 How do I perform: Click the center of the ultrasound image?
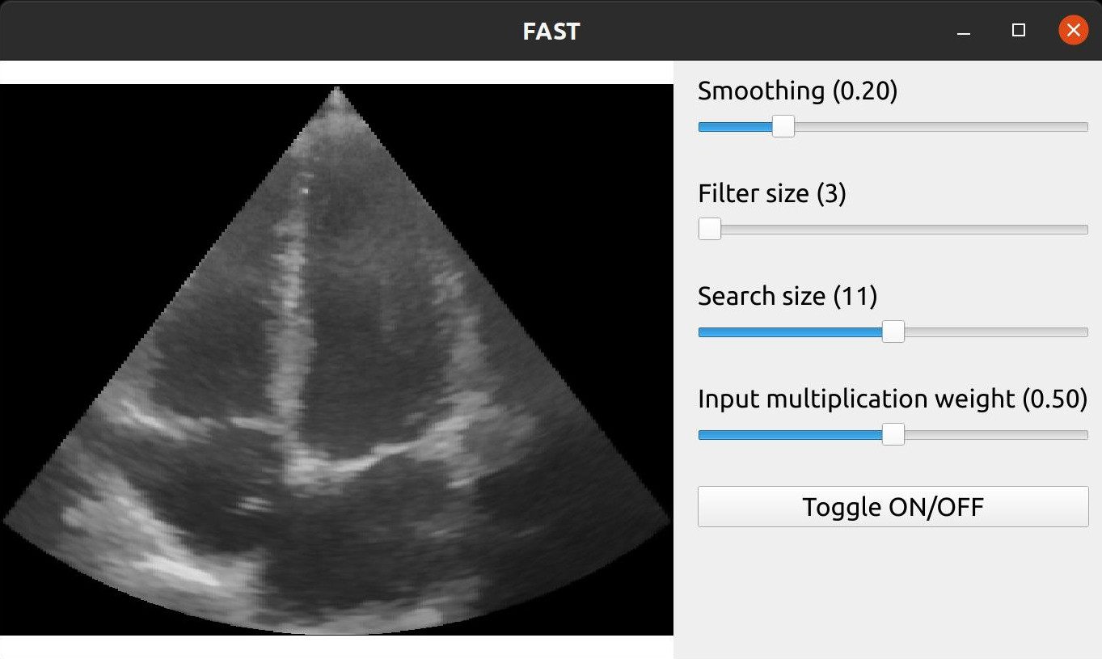[x=336, y=360]
